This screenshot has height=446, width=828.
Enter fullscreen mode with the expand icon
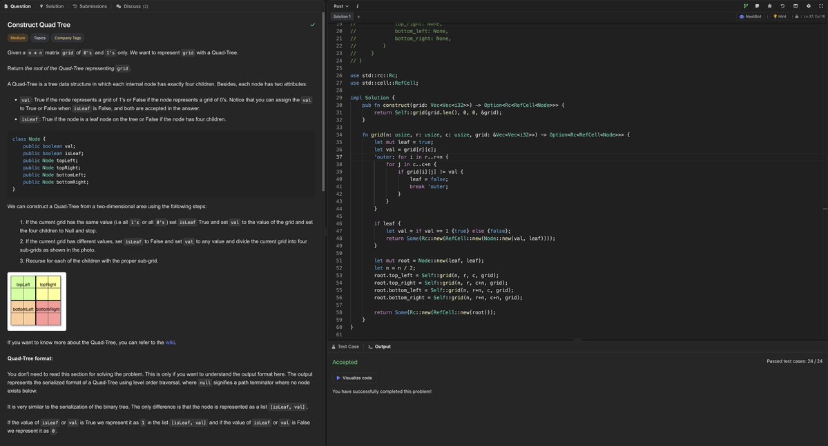point(821,6)
